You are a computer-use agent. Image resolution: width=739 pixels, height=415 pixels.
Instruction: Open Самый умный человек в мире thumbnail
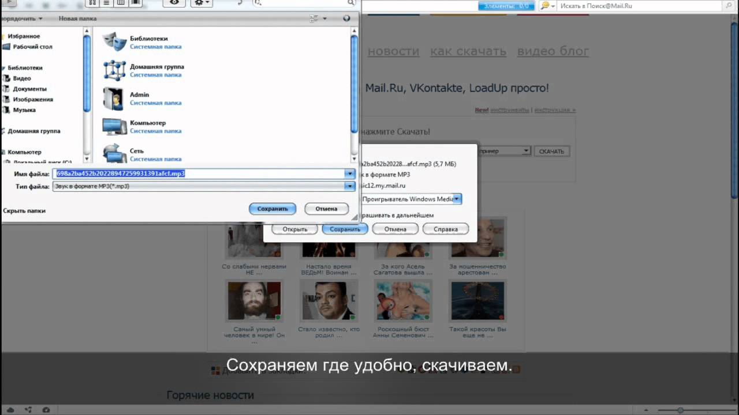[x=255, y=301]
